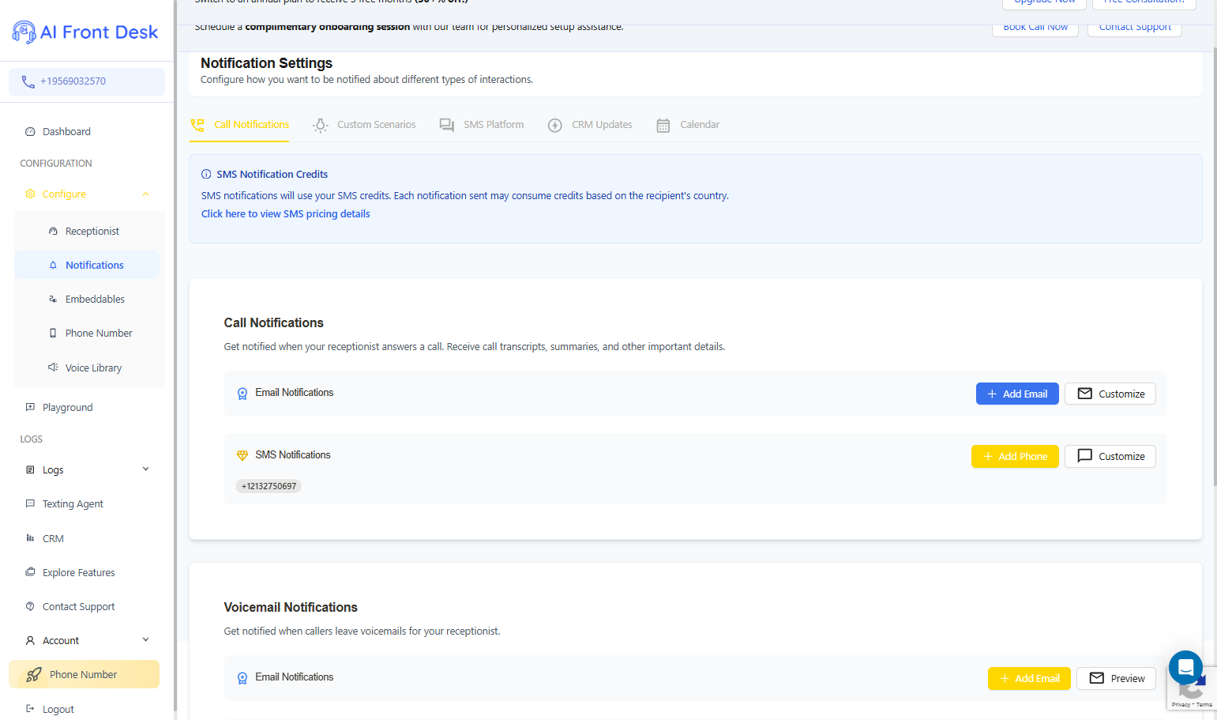Screen dimensions: 1217x720
Task: Open the chat widget bubble icon
Action: [x=1185, y=668]
